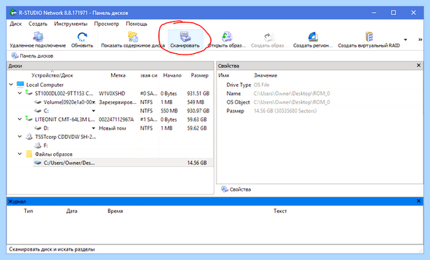The width and height of the screenshot is (430, 260).
Task: Show more toolbar items via double-chevron
Action: pos(420,39)
